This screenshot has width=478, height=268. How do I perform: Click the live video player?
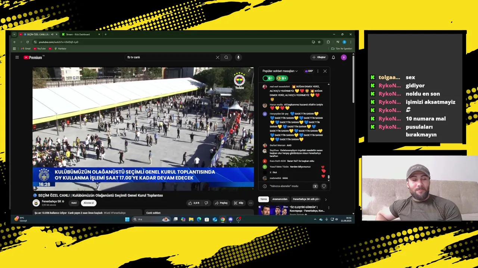tap(143, 129)
